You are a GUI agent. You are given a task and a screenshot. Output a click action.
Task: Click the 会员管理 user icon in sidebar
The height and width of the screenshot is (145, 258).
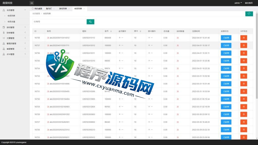tap(4, 10)
